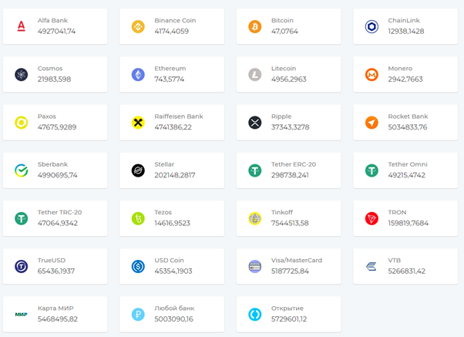Click the Открытие circle icon
The height and width of the screenshot is (337, 464).
point(255,314)
